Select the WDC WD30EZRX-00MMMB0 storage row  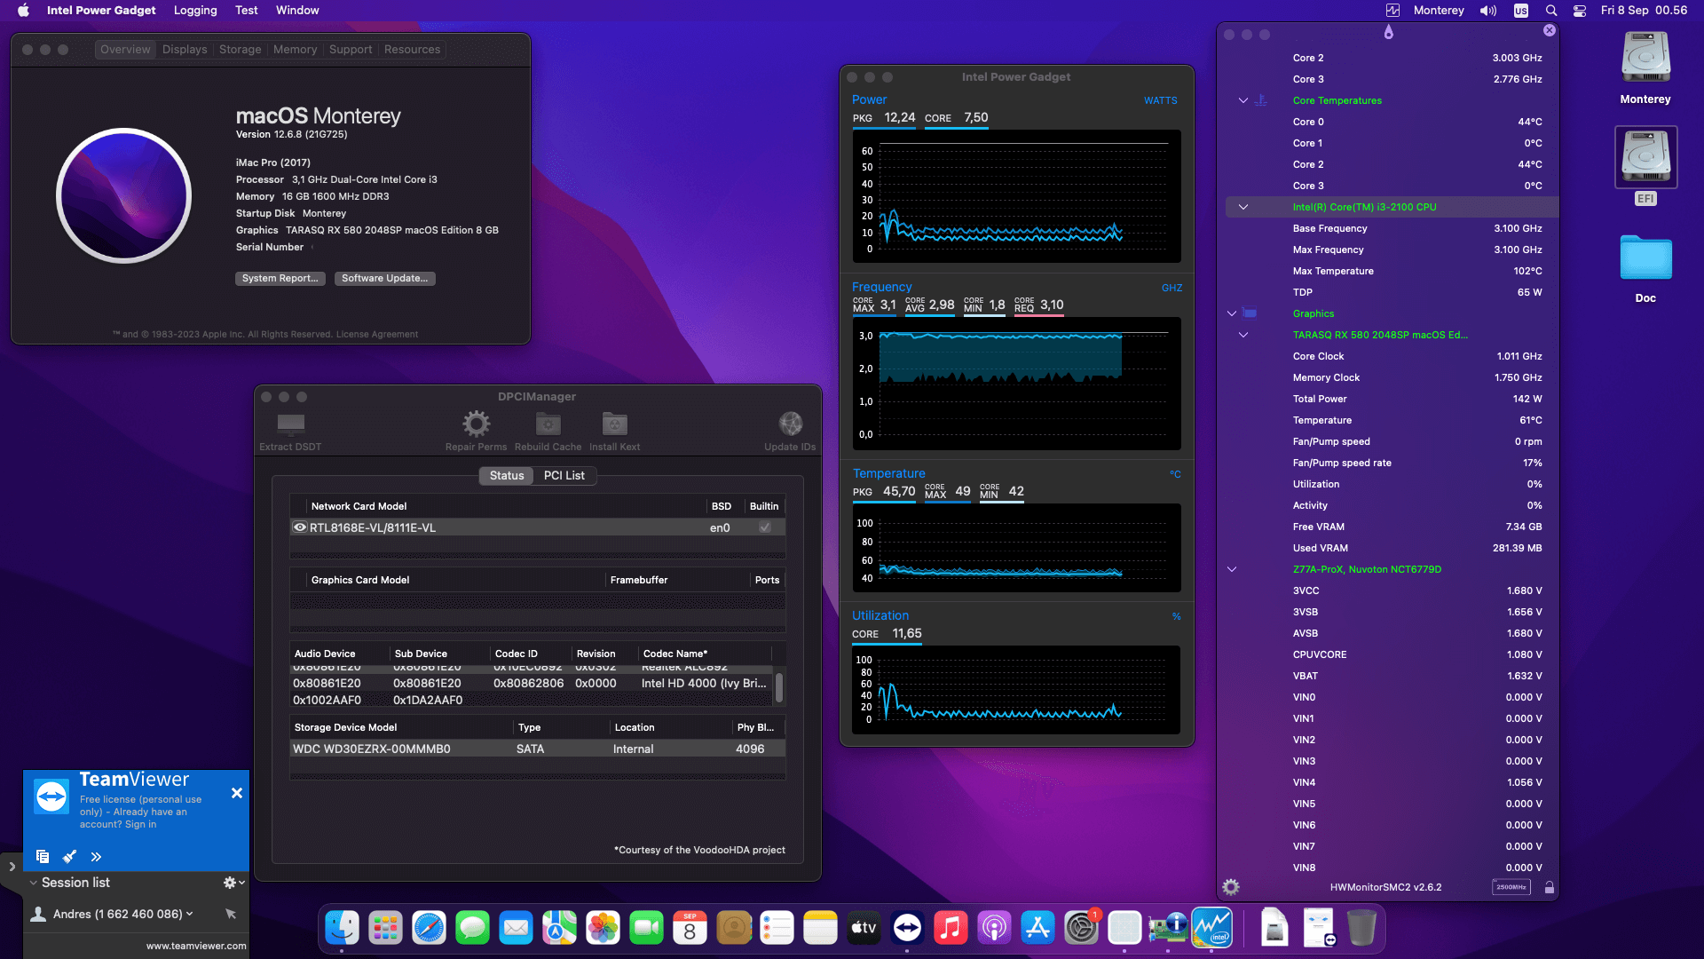click(537, 749)
